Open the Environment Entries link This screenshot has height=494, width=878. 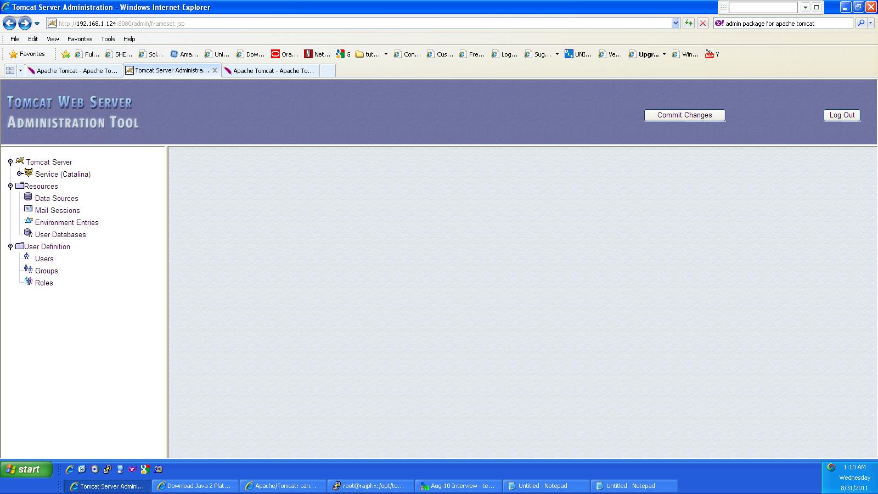pos(67,222)
